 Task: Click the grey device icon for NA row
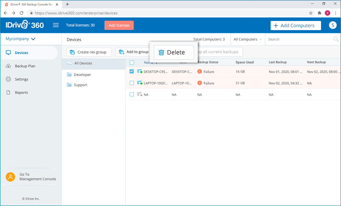click(140, 94)
